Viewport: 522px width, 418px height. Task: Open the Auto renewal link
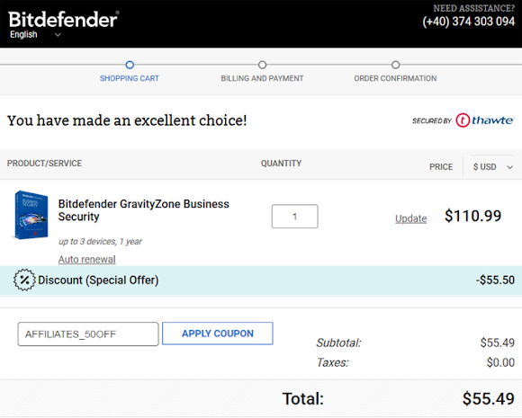point(87,260)
